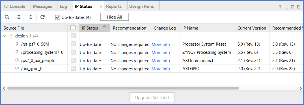Switch to the Reports tab
Viewport: 304px width, 105px height.
pos(114,6)
